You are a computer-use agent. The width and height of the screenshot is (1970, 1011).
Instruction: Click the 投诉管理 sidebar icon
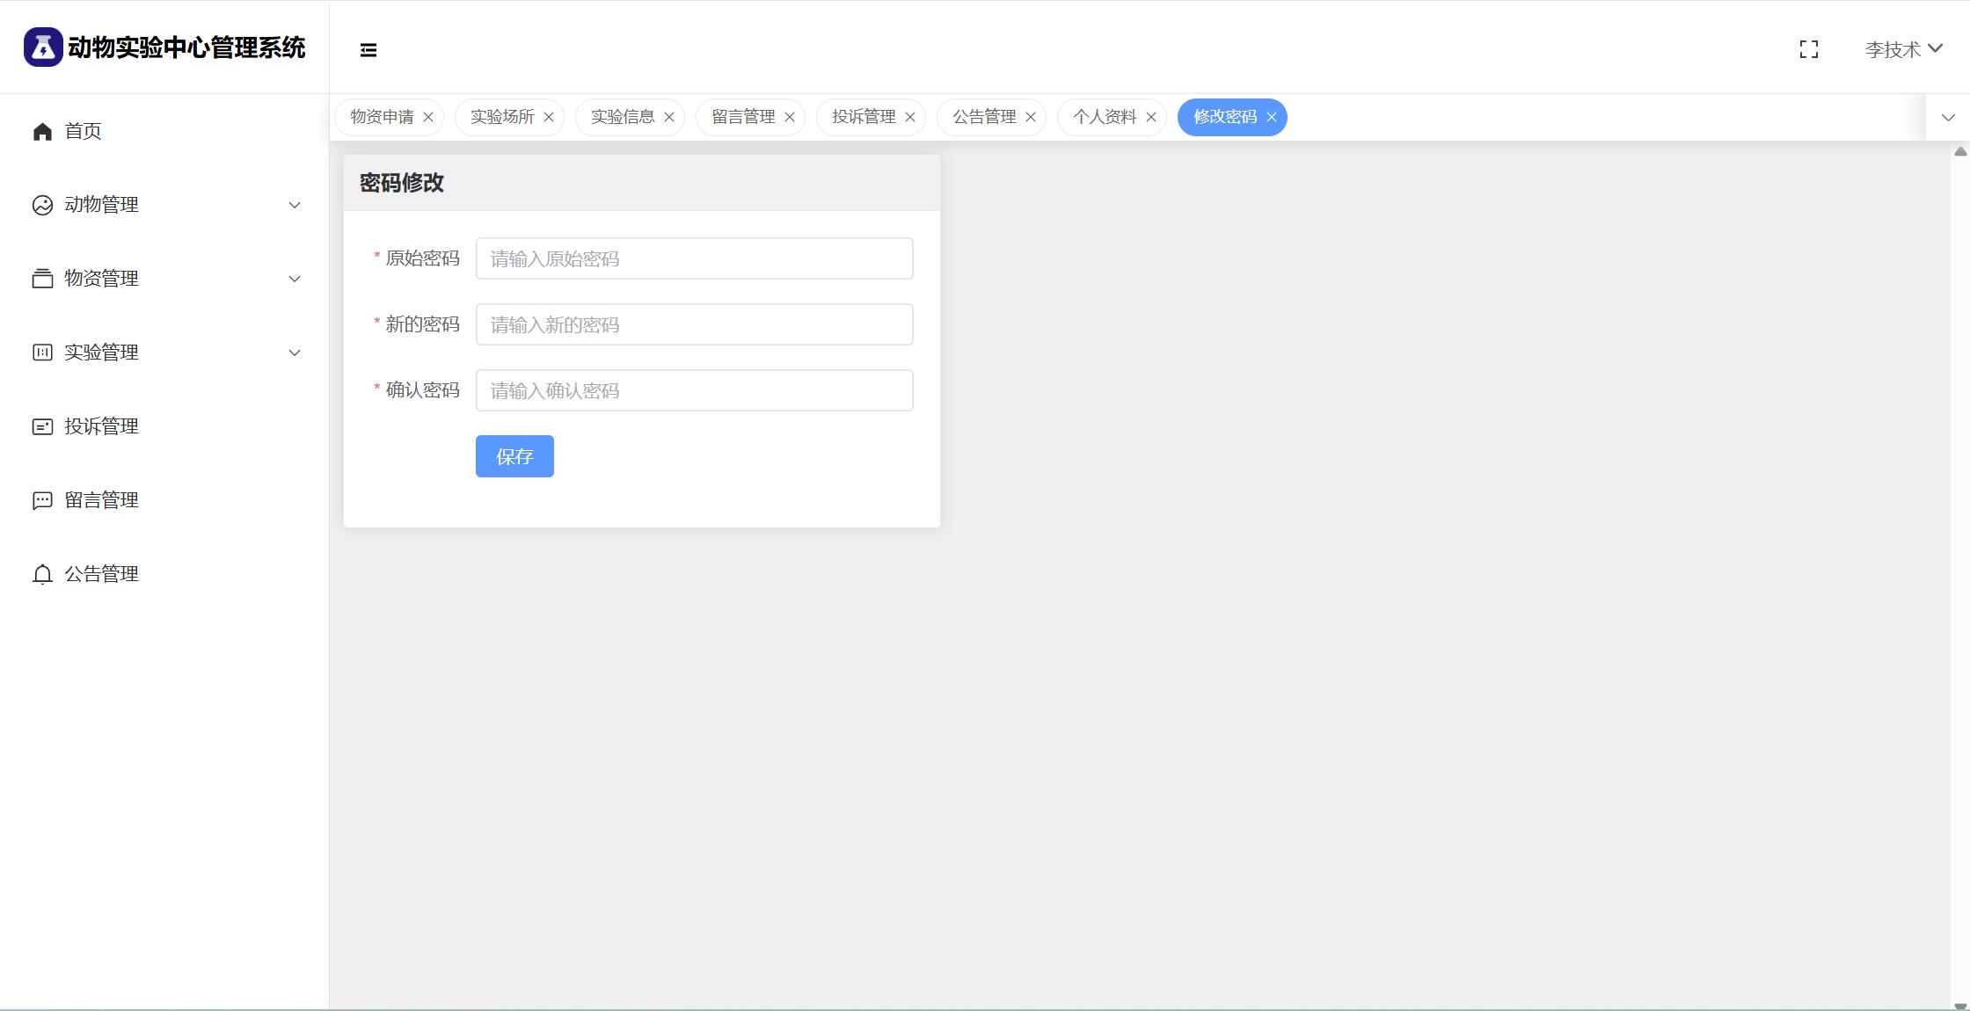pos(42,426)
